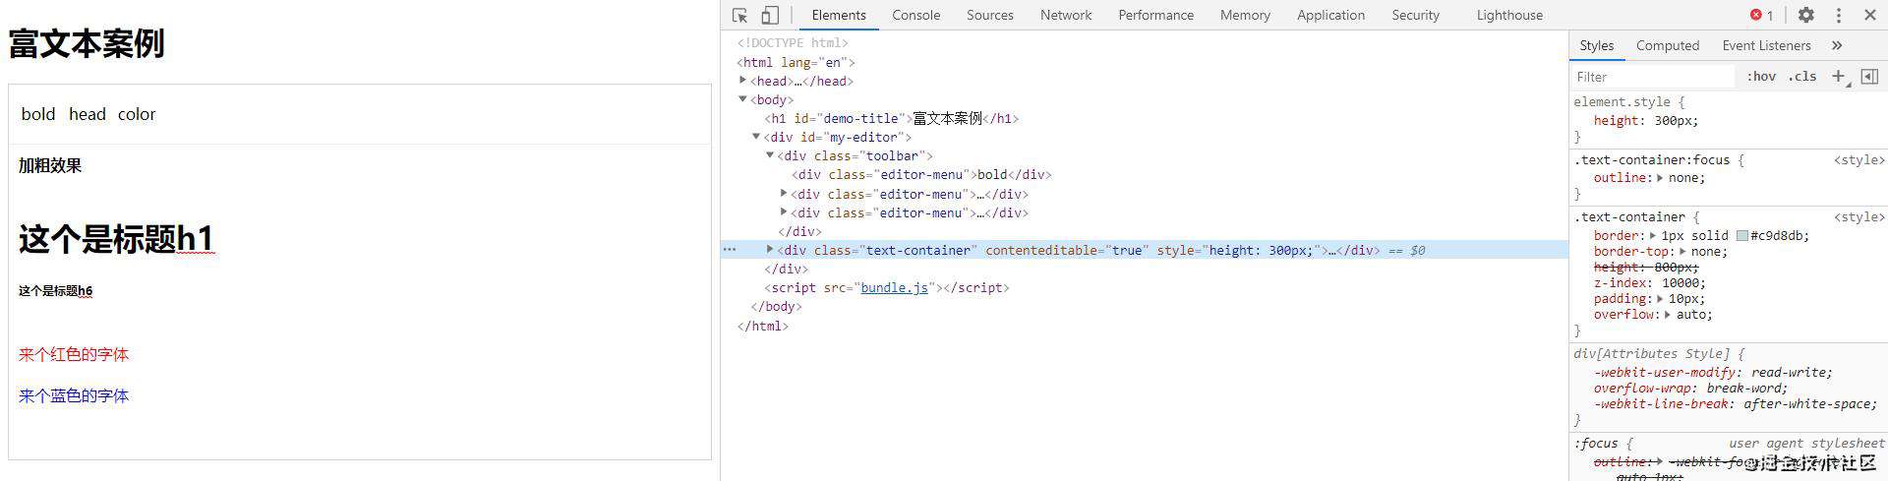Click the page title 富文本案例
Image resolution: width=1888 pixels, height=481 pixels.
(x=87, y=43)
